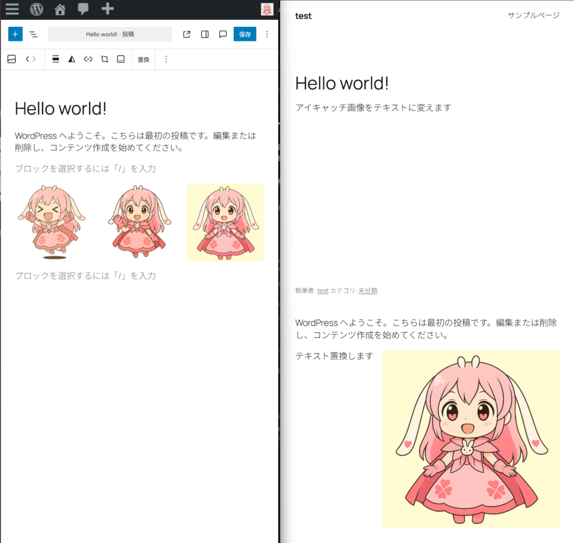Click the 置換 replace button
This screenshot has width=574, height=543.
tap(143, 59)
